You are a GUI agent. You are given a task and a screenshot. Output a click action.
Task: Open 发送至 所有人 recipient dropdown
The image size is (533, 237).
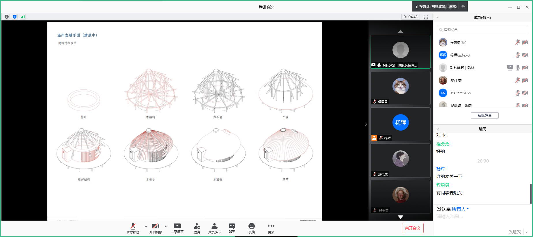pos(460,209)
